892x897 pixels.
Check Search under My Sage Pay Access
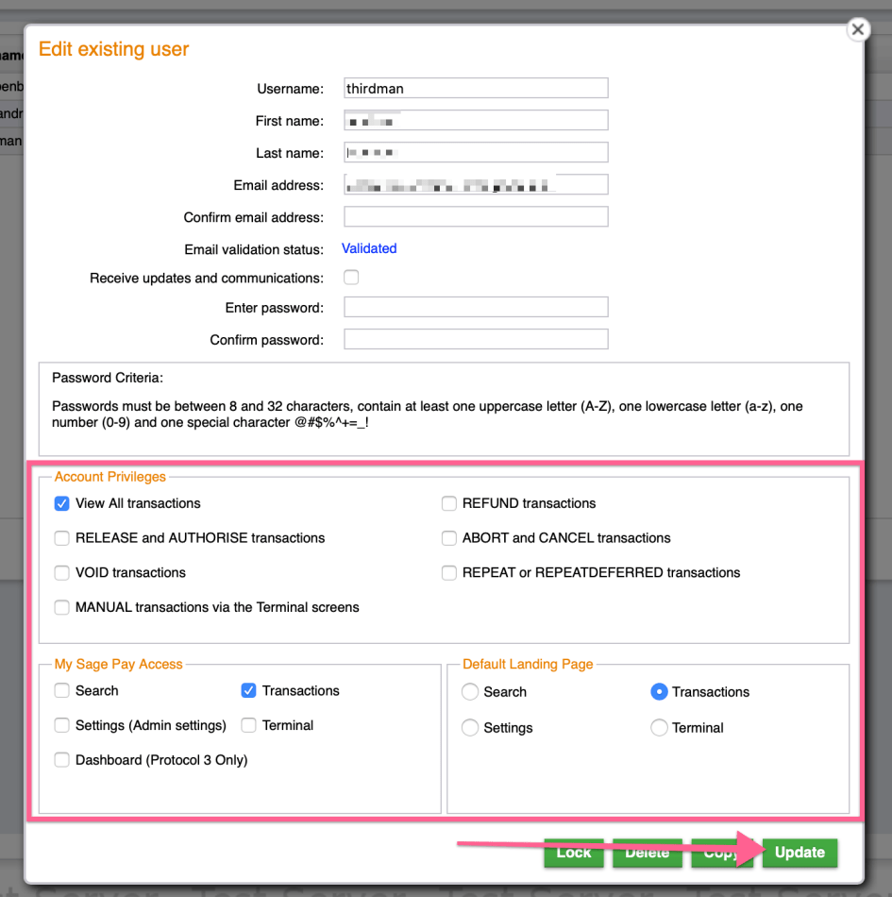(61, 690)
